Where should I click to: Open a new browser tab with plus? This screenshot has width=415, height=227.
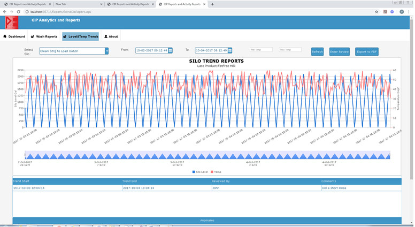[x=212, y=4]
